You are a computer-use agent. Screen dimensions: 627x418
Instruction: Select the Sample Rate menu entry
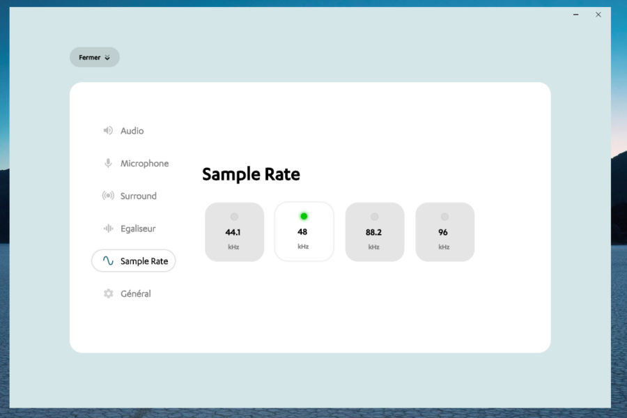coord(134,261)
